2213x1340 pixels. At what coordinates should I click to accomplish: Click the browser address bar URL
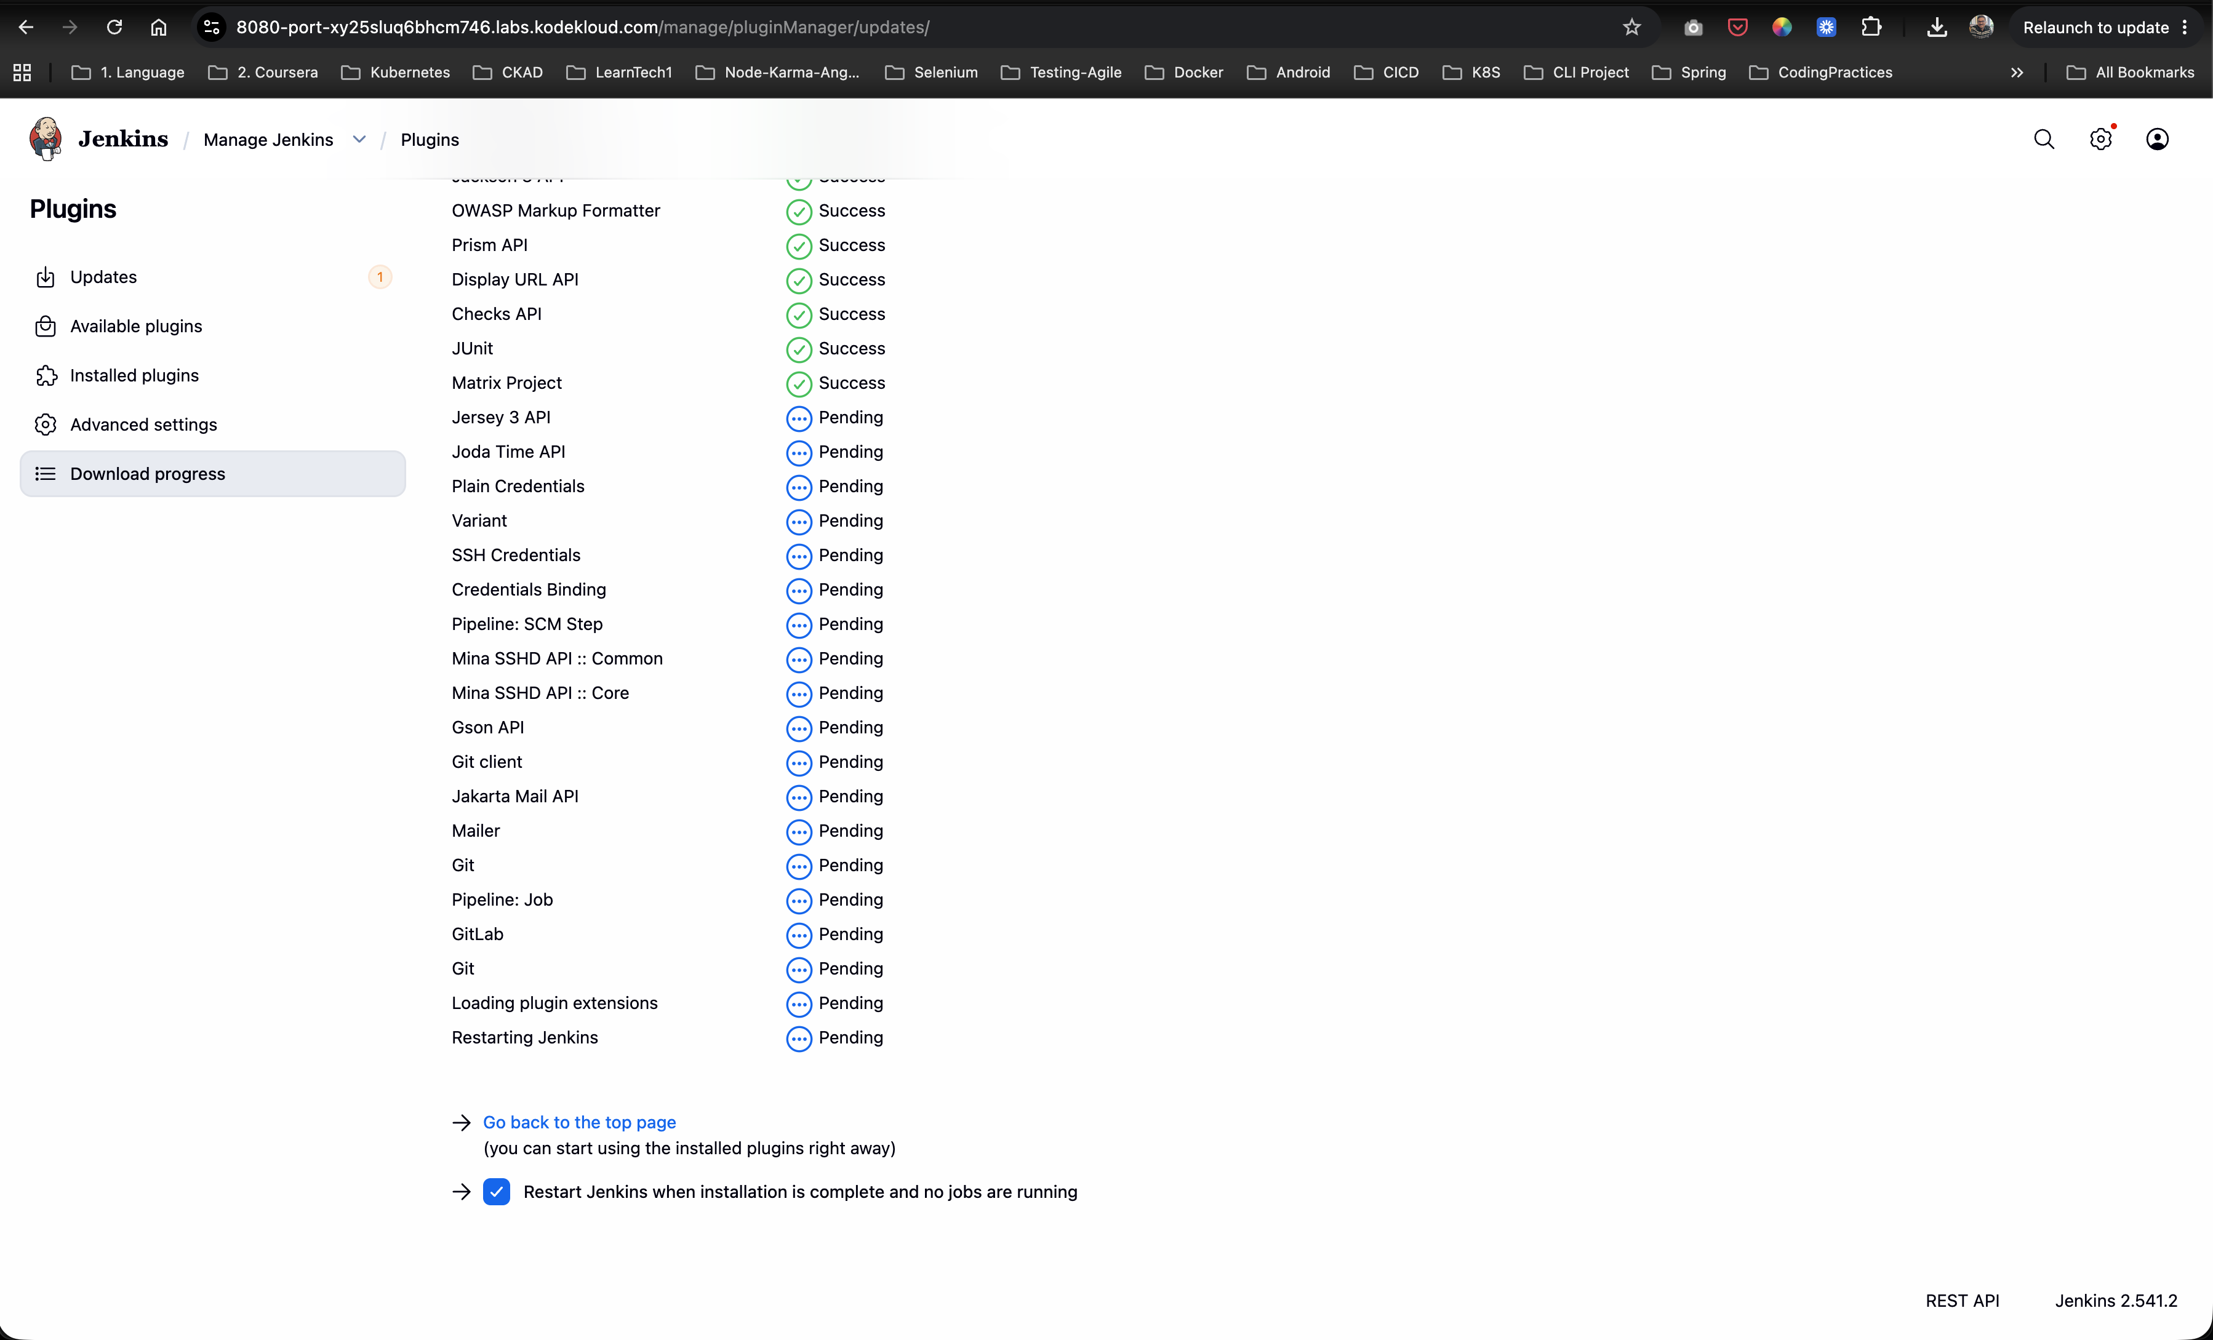coord(583,27)
